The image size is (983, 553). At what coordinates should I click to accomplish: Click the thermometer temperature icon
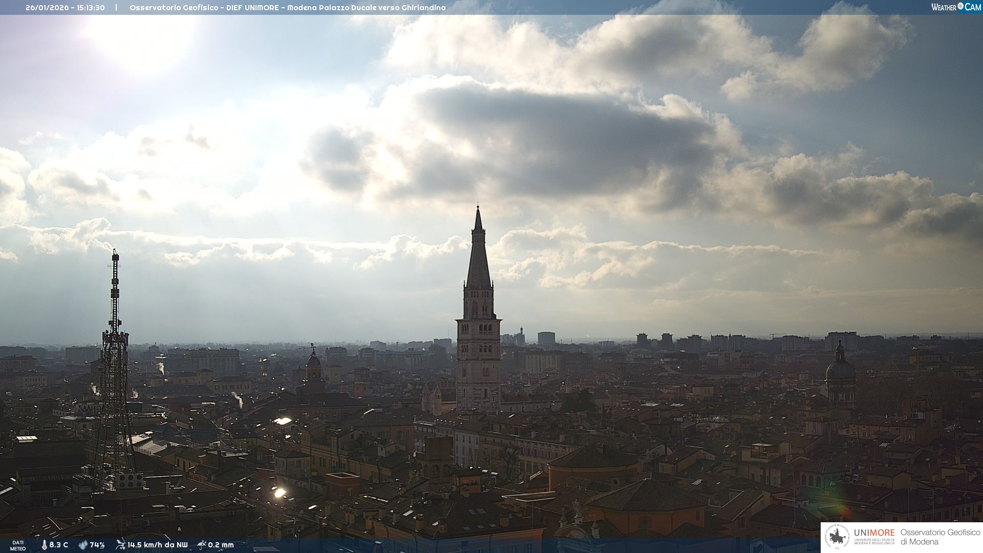tap(45, 545)
